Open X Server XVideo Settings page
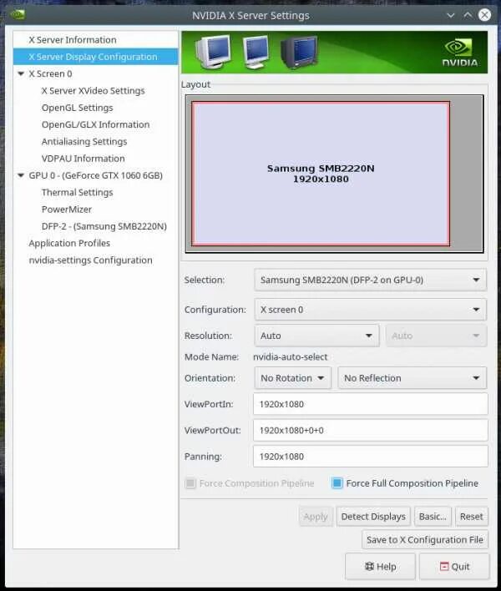This screenshot has width=501, height=591. [94, 90]
